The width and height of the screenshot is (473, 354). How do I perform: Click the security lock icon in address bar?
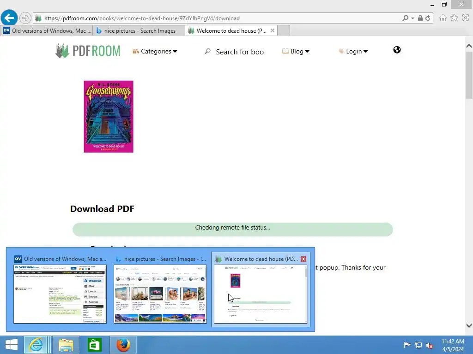click(420, 18)
